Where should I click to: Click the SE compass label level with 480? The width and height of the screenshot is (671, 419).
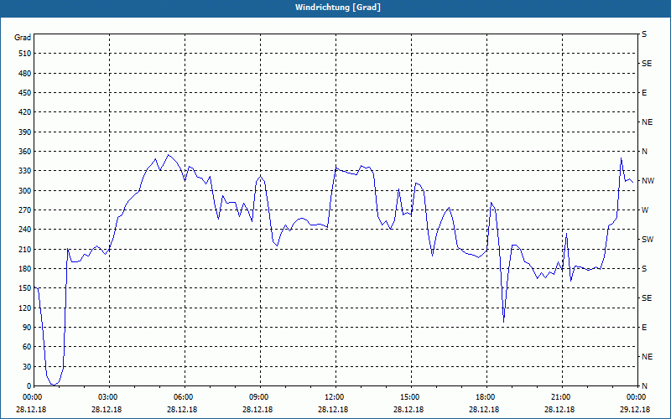647,64
